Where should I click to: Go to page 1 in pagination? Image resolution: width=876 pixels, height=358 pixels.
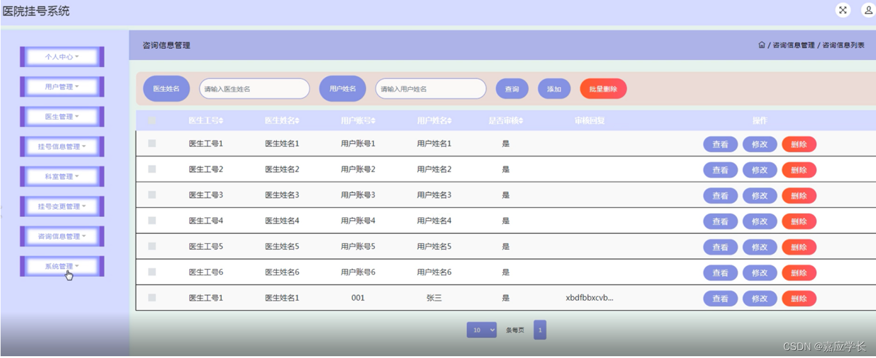point(540,330)
